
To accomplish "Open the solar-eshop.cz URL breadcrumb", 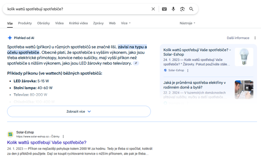I will pyautogui.click(x=38, y=137).
